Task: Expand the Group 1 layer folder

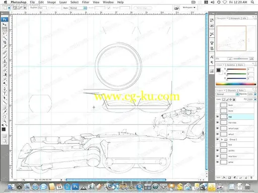Action: point(222,139)
